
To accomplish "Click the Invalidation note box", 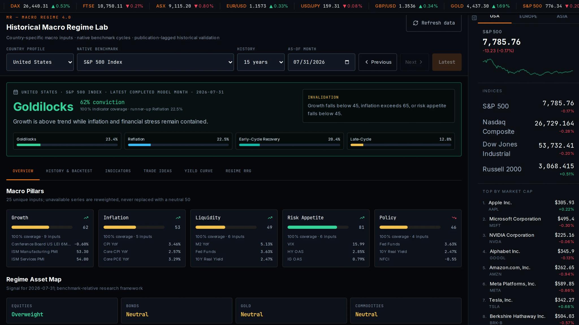I will pos(379,106).
